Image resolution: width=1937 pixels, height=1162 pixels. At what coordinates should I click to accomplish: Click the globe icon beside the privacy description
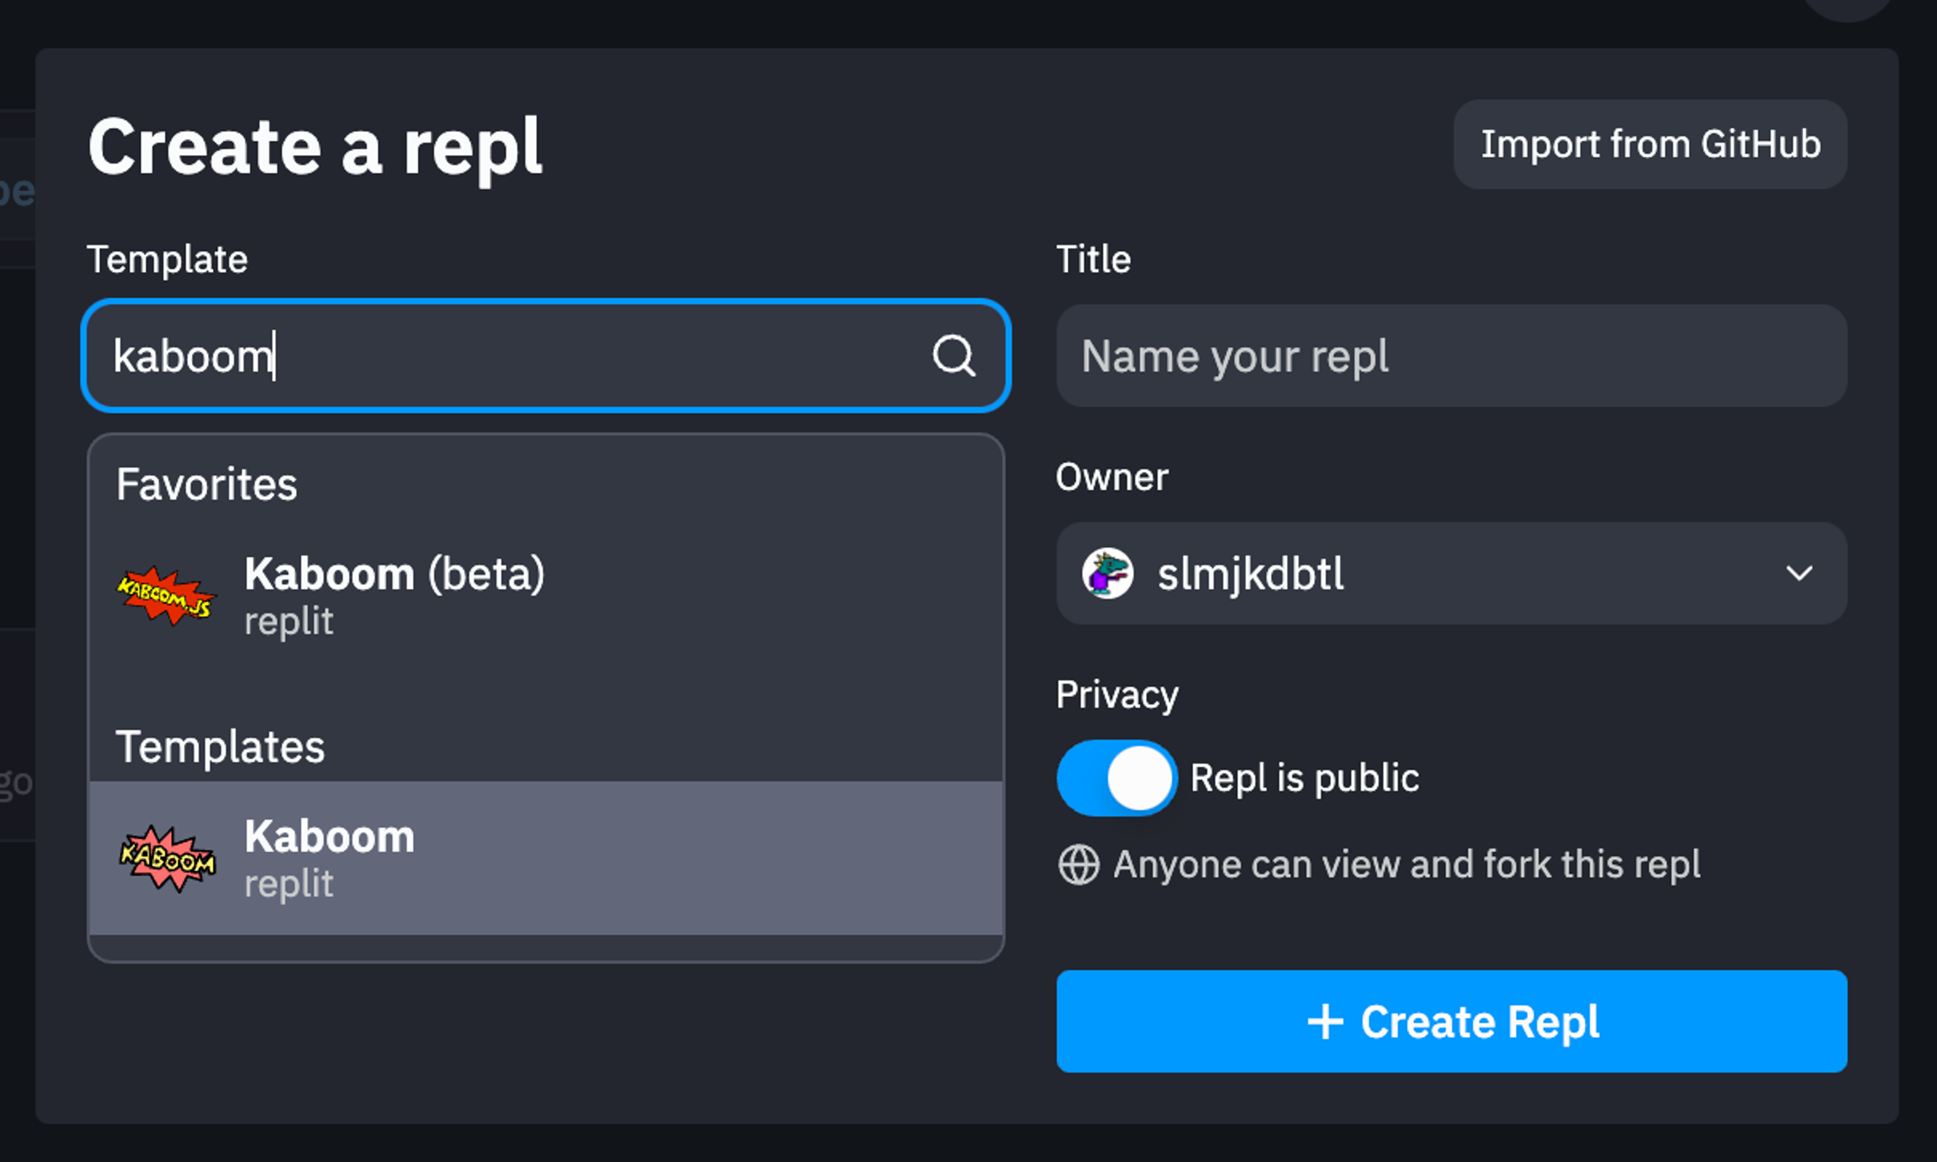(1078, 865)
